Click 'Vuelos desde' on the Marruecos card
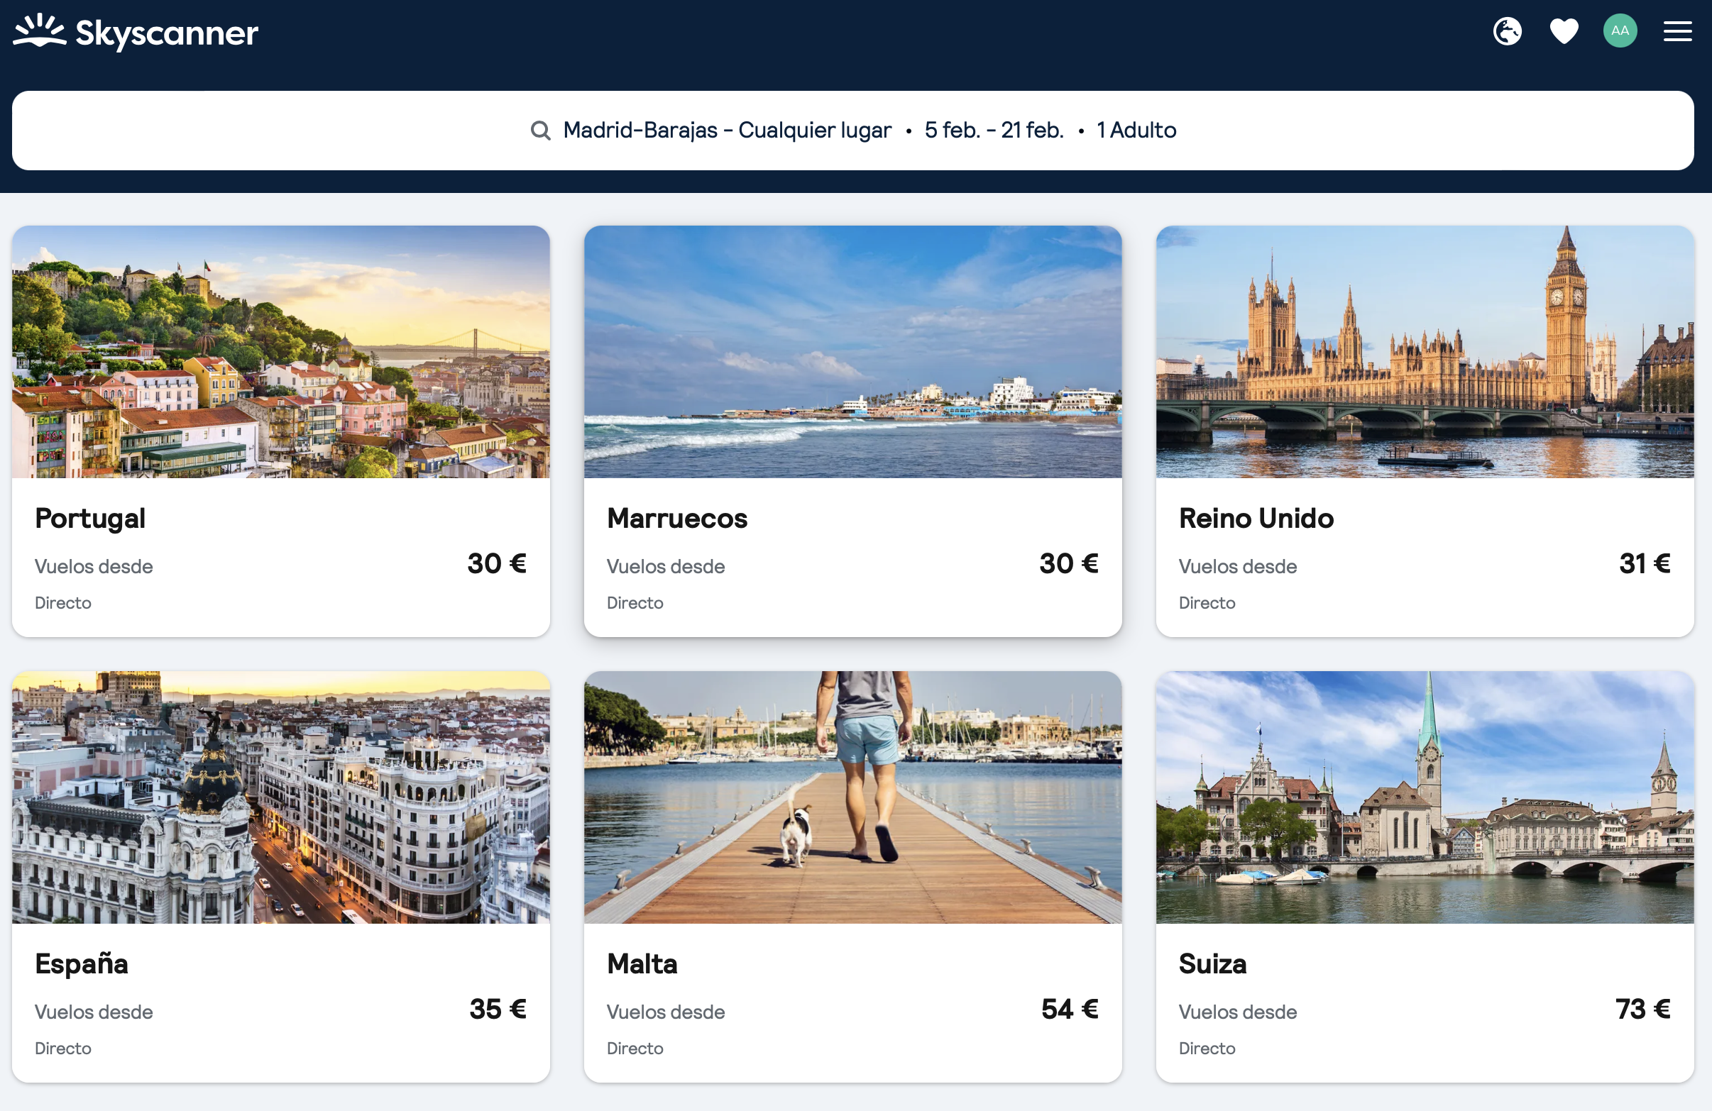 (665, 567)
